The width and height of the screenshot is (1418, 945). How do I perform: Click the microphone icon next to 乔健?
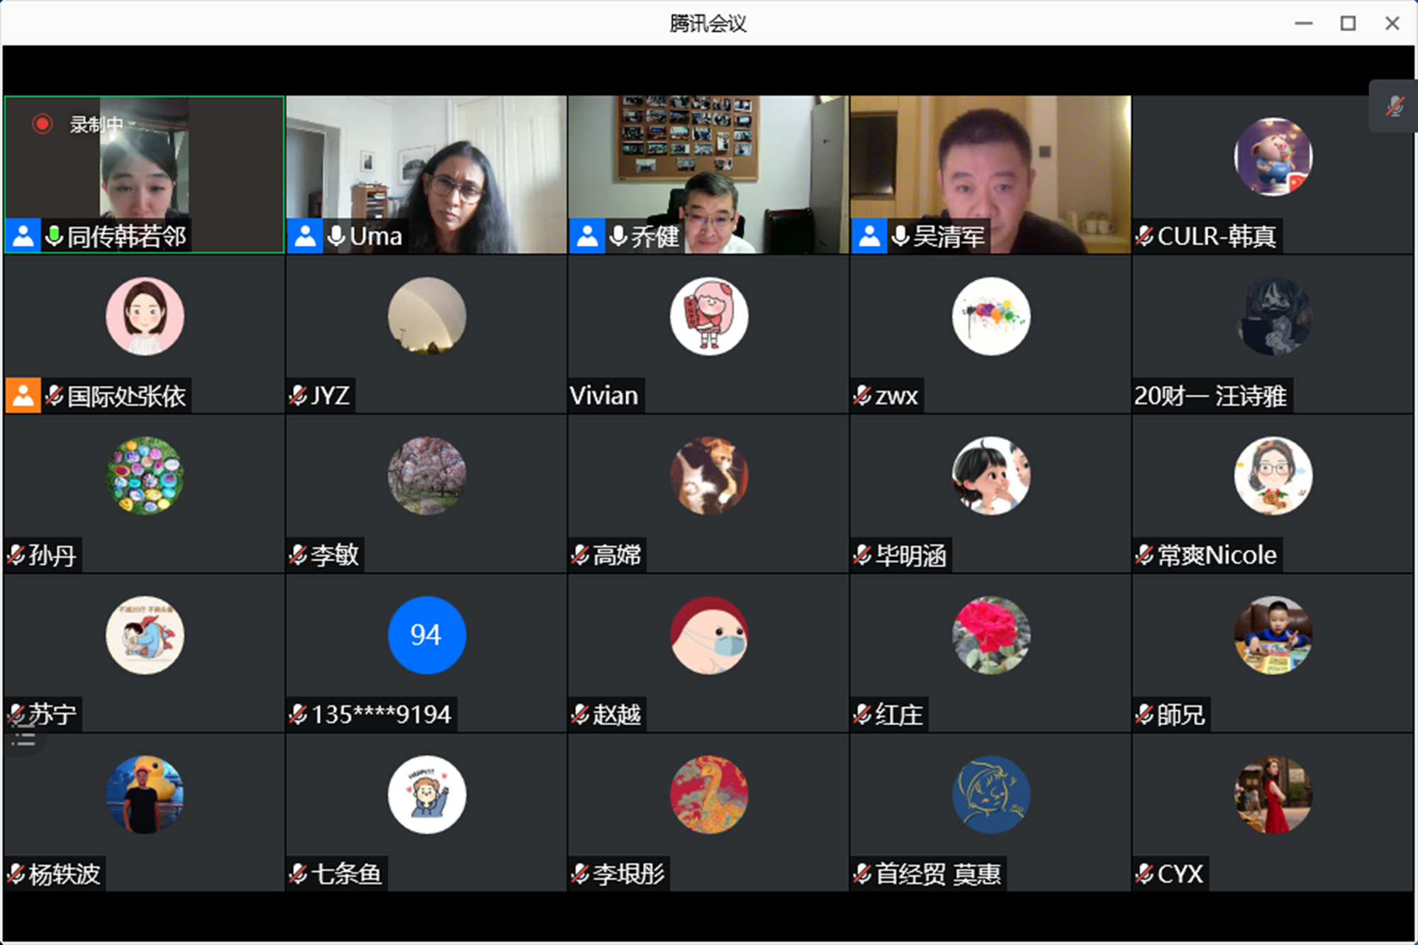pyautogui.click(x=618, y=236)
